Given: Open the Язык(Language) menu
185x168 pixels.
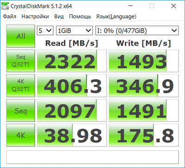Looking at the screenshot, I should [x=116, y=17].
